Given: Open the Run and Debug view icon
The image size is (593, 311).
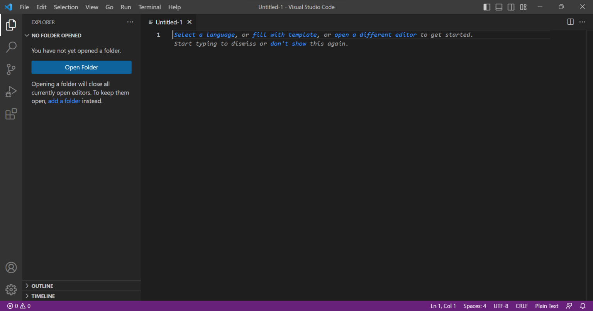Looking at the screenshot, I should [x=11, y=92].
